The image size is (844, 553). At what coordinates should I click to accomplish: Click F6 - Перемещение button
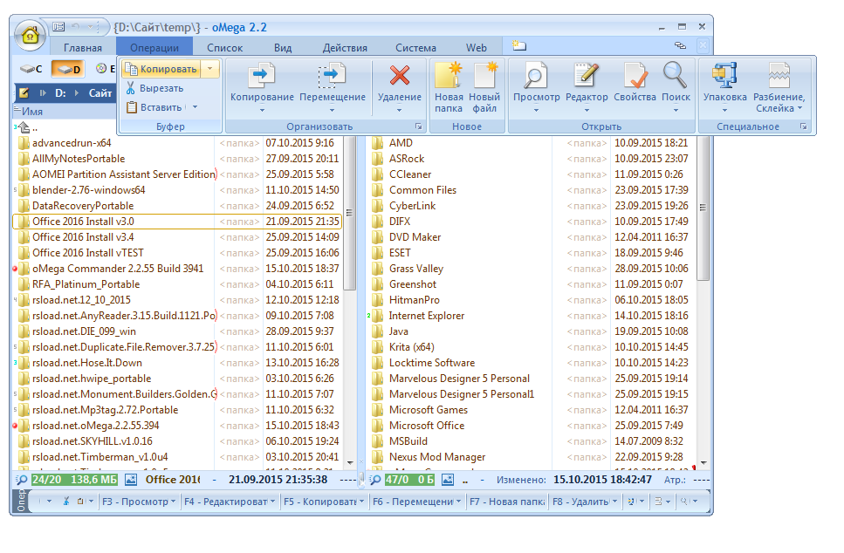click(x=417, y=502)
